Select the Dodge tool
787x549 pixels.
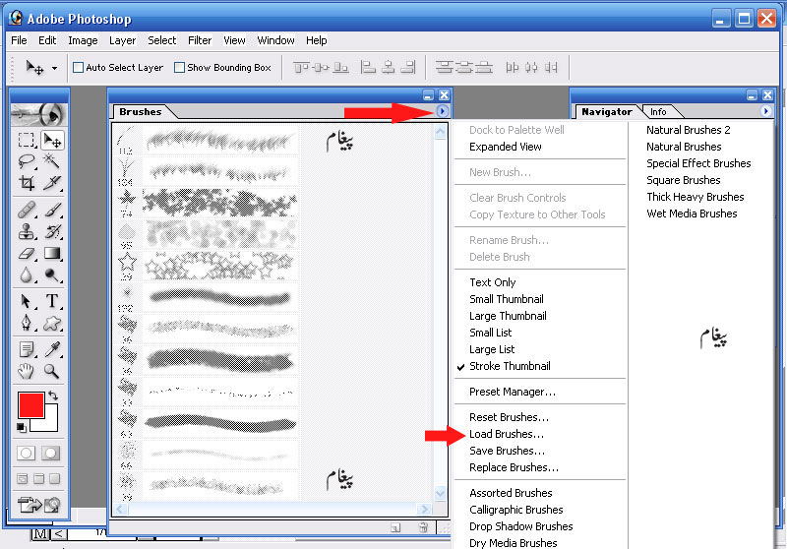(52, 275)
